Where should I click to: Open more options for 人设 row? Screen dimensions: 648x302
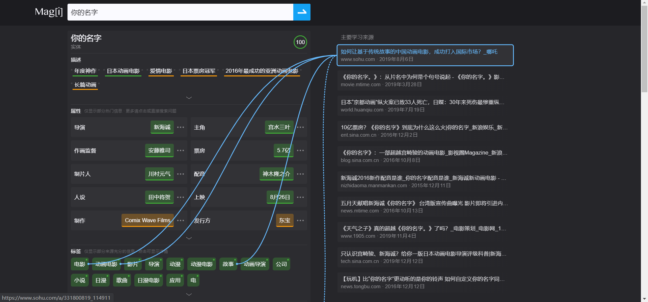click(181, 197)
